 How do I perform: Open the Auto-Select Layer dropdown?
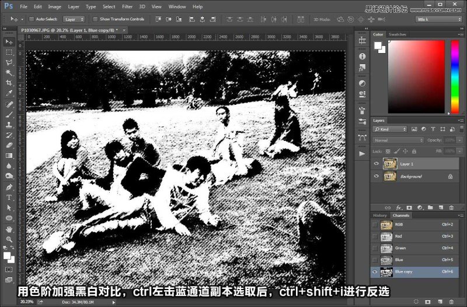[x=74, y=19]
